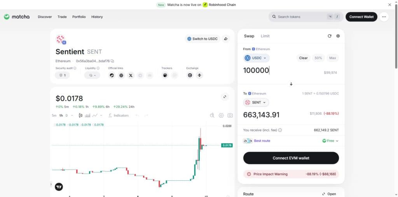Open the first Trackers icon

point(165,75)
